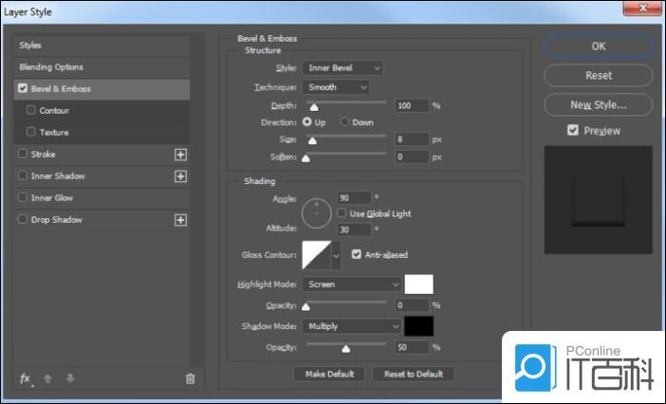
Task: Check Use Global Light
Action: pyautogui.click(x=342, y=213)
